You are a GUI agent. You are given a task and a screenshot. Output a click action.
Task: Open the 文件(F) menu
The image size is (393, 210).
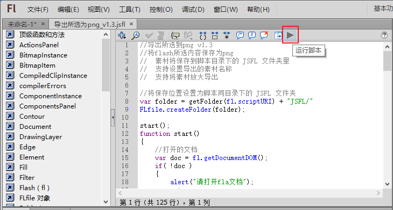(38, 10)
